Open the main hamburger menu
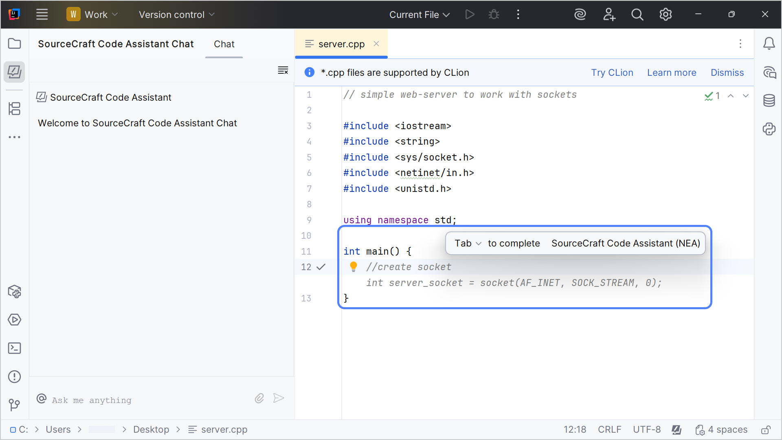This screenshot has width=782, height=440. (x=42, y=14)
